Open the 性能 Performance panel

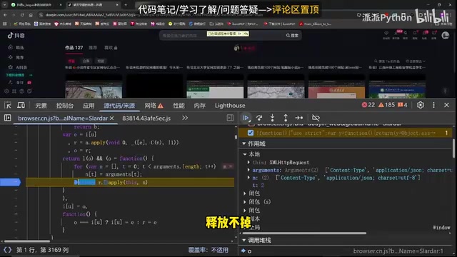tap(179, 106)
